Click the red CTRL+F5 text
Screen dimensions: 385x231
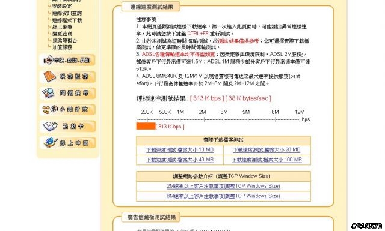[198, 34]
